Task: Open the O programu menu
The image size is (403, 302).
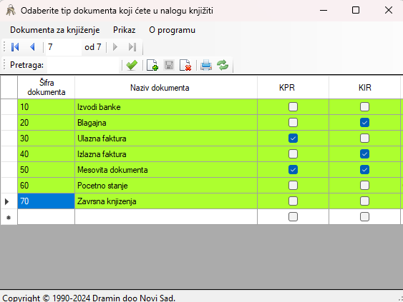Action: (172, 30)
